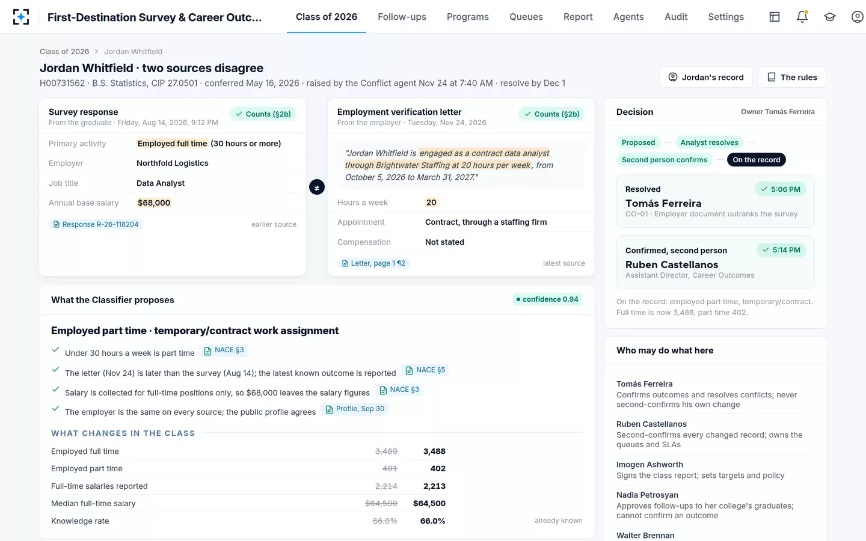Click the new Employed part time count 402
This screenshot has width=866, height=541.
point(438,469)
